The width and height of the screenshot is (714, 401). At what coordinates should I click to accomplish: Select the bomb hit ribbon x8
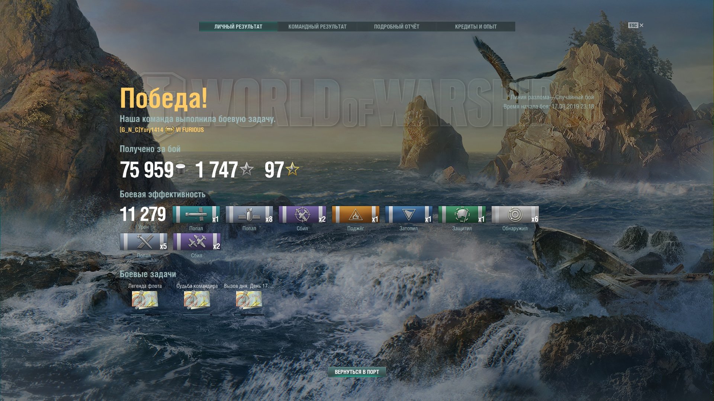249,215
